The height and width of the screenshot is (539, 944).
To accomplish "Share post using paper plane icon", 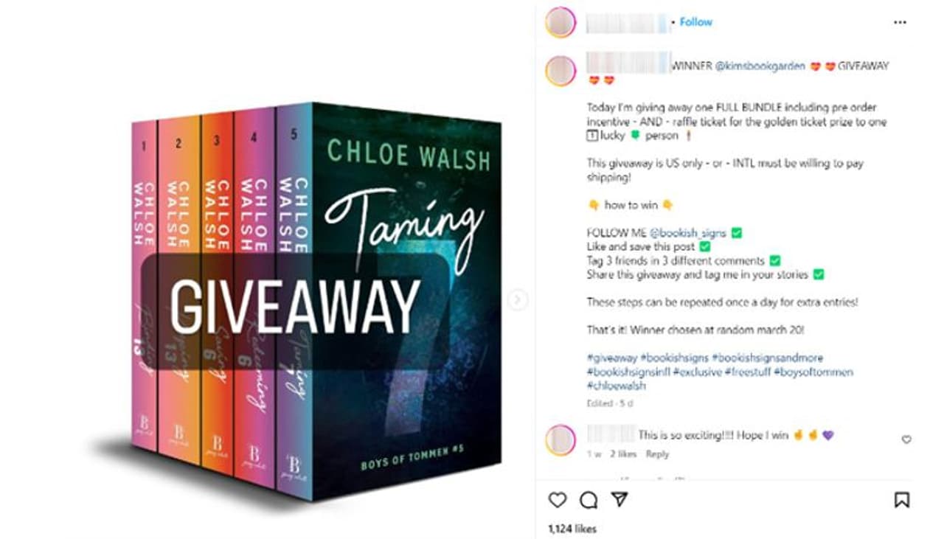I will click(x=619, y=500).
